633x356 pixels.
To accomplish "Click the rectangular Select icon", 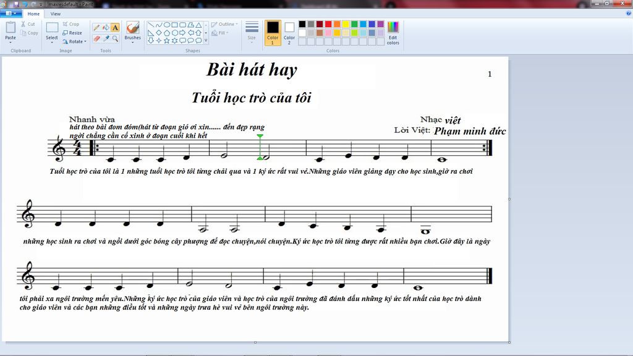I will pos(52,27).
